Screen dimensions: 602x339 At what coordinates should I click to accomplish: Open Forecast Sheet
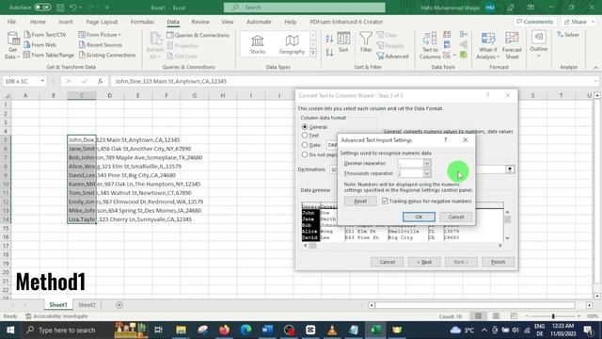(512, 46)
